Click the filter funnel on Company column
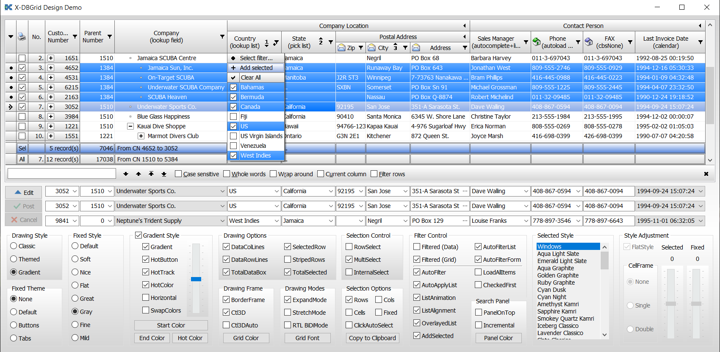 pos(222,37)
